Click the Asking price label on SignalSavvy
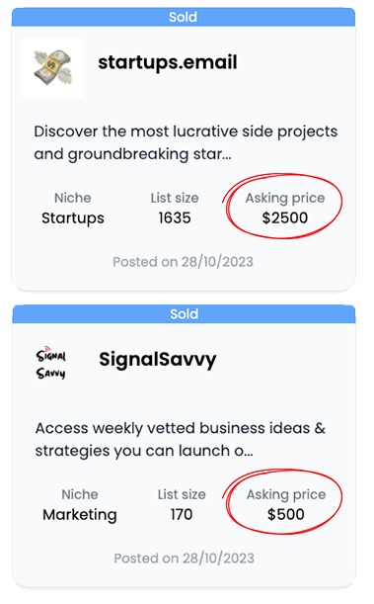374x604 pixels. 286,495
